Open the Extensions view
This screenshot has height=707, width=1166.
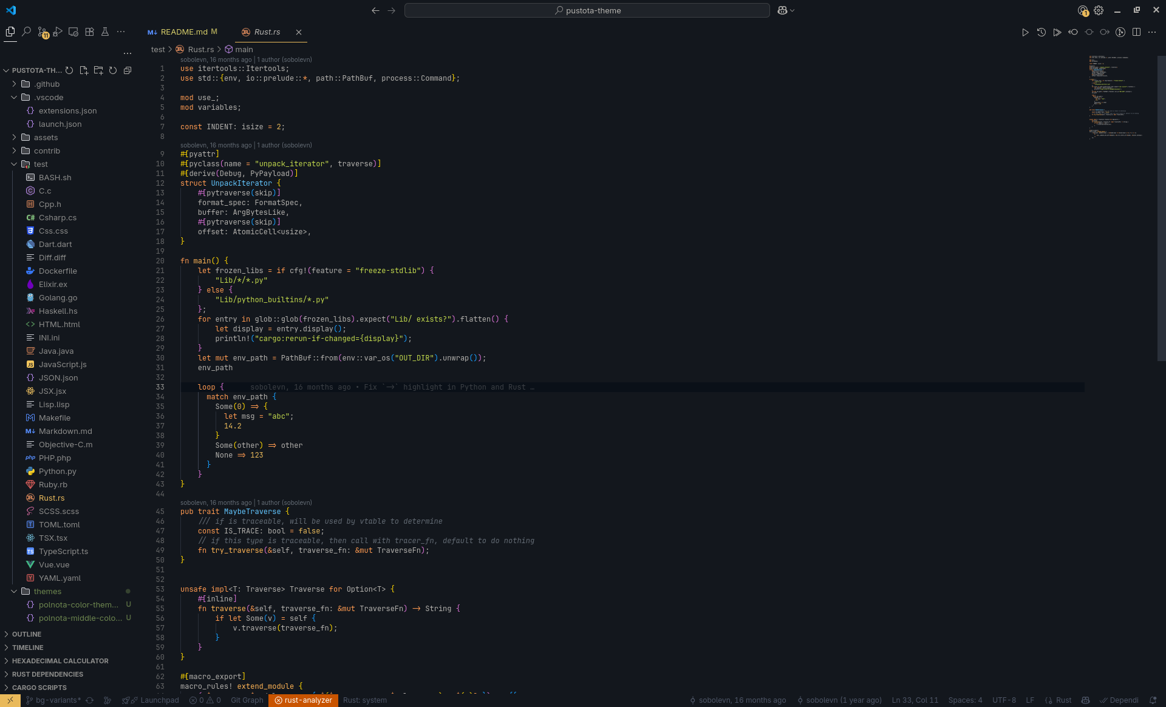89,32
